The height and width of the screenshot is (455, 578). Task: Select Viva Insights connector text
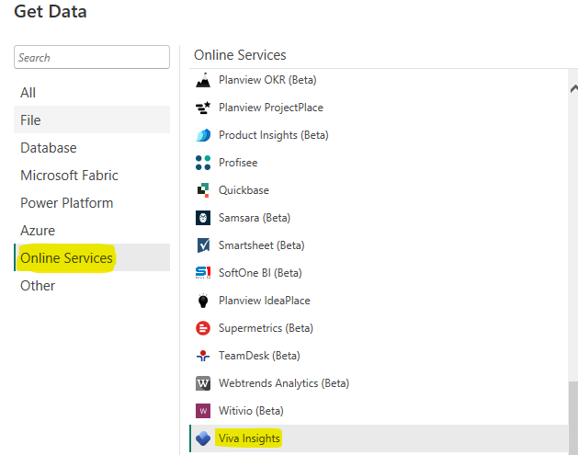click(x=249, y=438)
